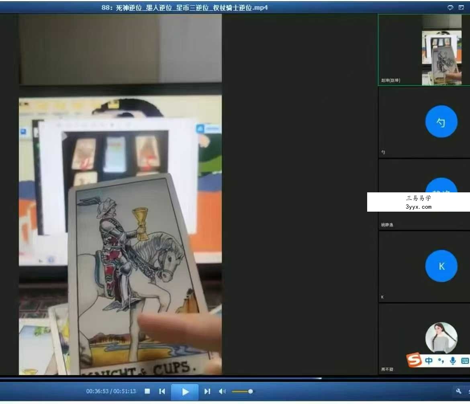Skip to previous track button
Viewport: 470px width, 404px height.
(x=162, y=392)
